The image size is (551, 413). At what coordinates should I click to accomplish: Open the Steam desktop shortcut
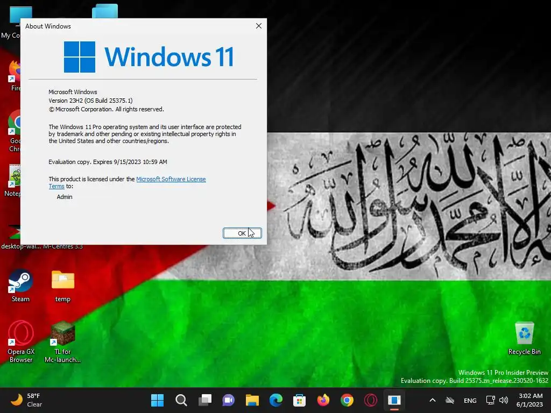[21, 286]
